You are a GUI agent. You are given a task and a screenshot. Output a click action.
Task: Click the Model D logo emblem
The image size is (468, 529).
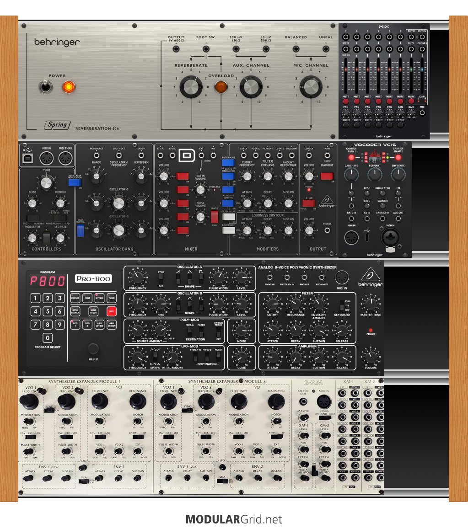187,155
